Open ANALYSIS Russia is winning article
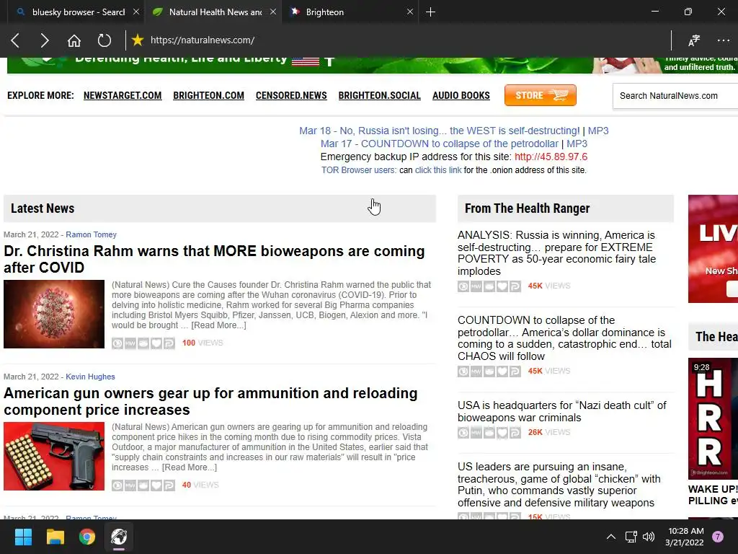738x554 pixels. [x=556, y=253]
